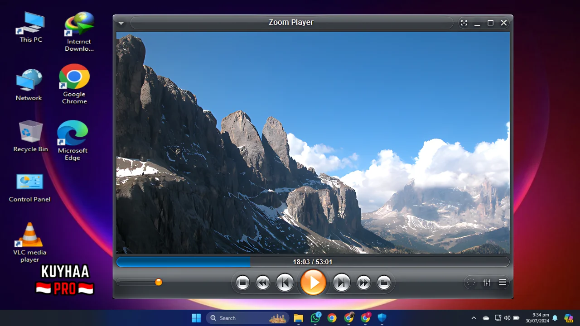The width and height of the screenshot is (580, 326).
Task: Expand the hidden system tray icons chevron
Action: (474, 318)
